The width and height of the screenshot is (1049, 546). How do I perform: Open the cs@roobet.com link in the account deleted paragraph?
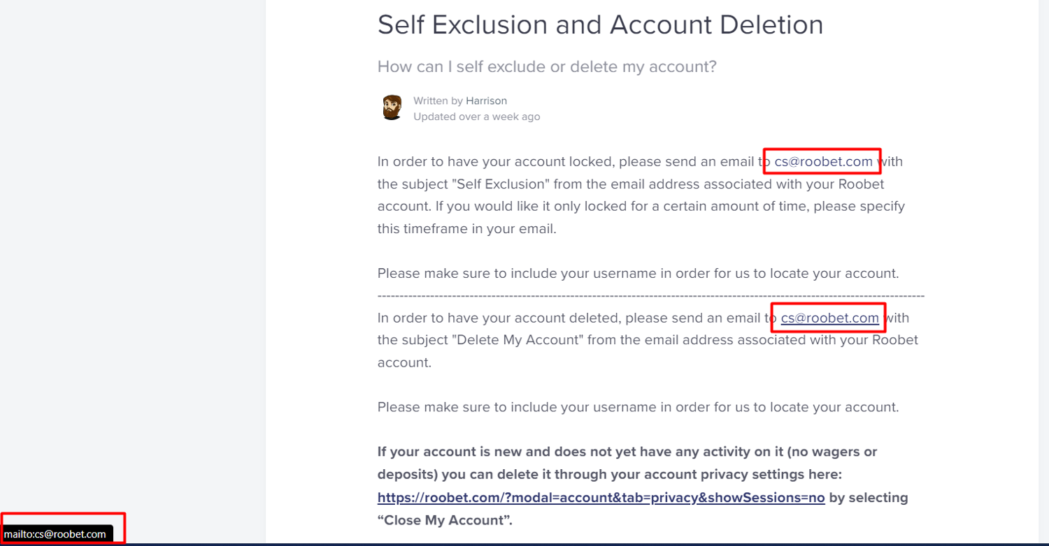click(x=829, y=318)
